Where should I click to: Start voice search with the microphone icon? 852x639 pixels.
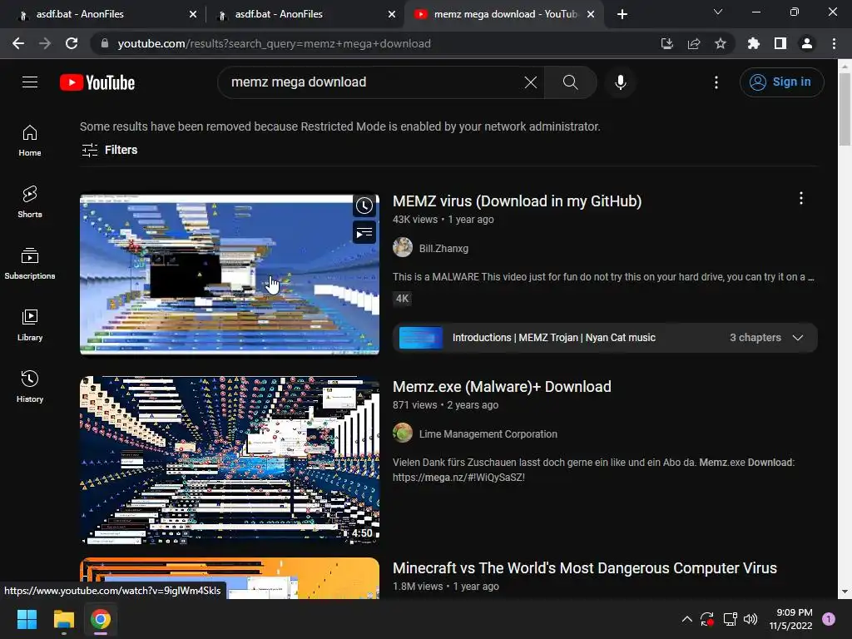(x=621, y=82)
